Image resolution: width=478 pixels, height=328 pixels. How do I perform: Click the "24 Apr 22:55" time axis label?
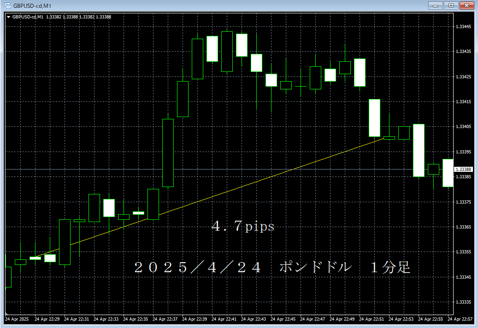coord(431,319)
